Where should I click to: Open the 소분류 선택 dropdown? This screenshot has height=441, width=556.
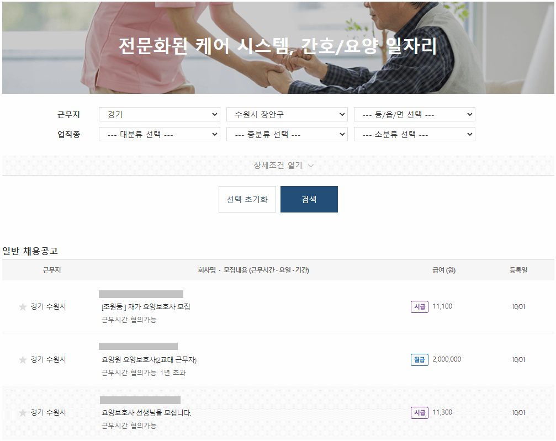415,134
